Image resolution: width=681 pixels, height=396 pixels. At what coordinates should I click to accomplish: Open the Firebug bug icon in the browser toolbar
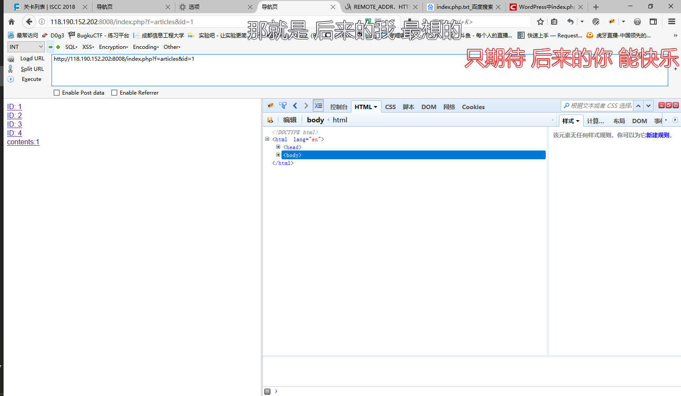612,22
